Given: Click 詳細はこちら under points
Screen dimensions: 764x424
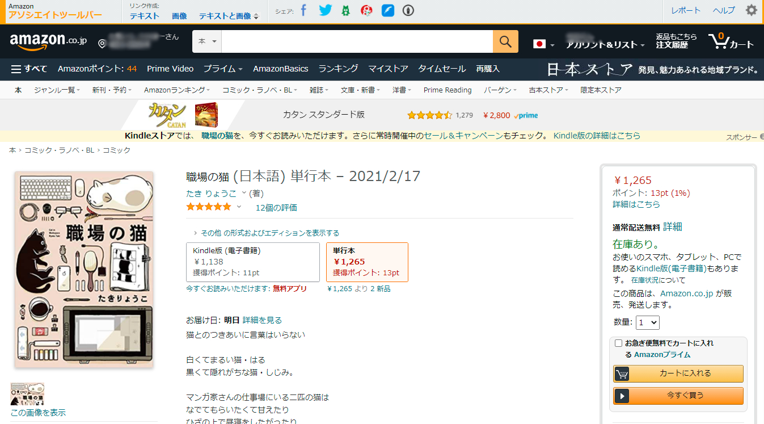Looking at the screenshot, I should [636, 204].
